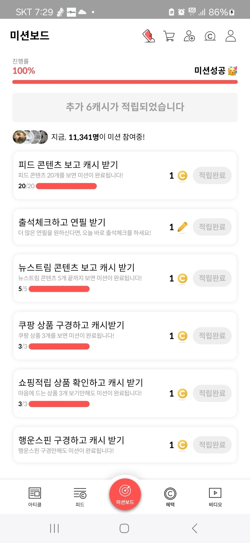
Task: Open the shopping cart icon
Action: 169,36
